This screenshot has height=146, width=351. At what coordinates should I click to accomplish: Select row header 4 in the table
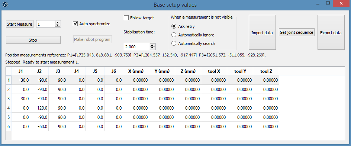[9, 108]
